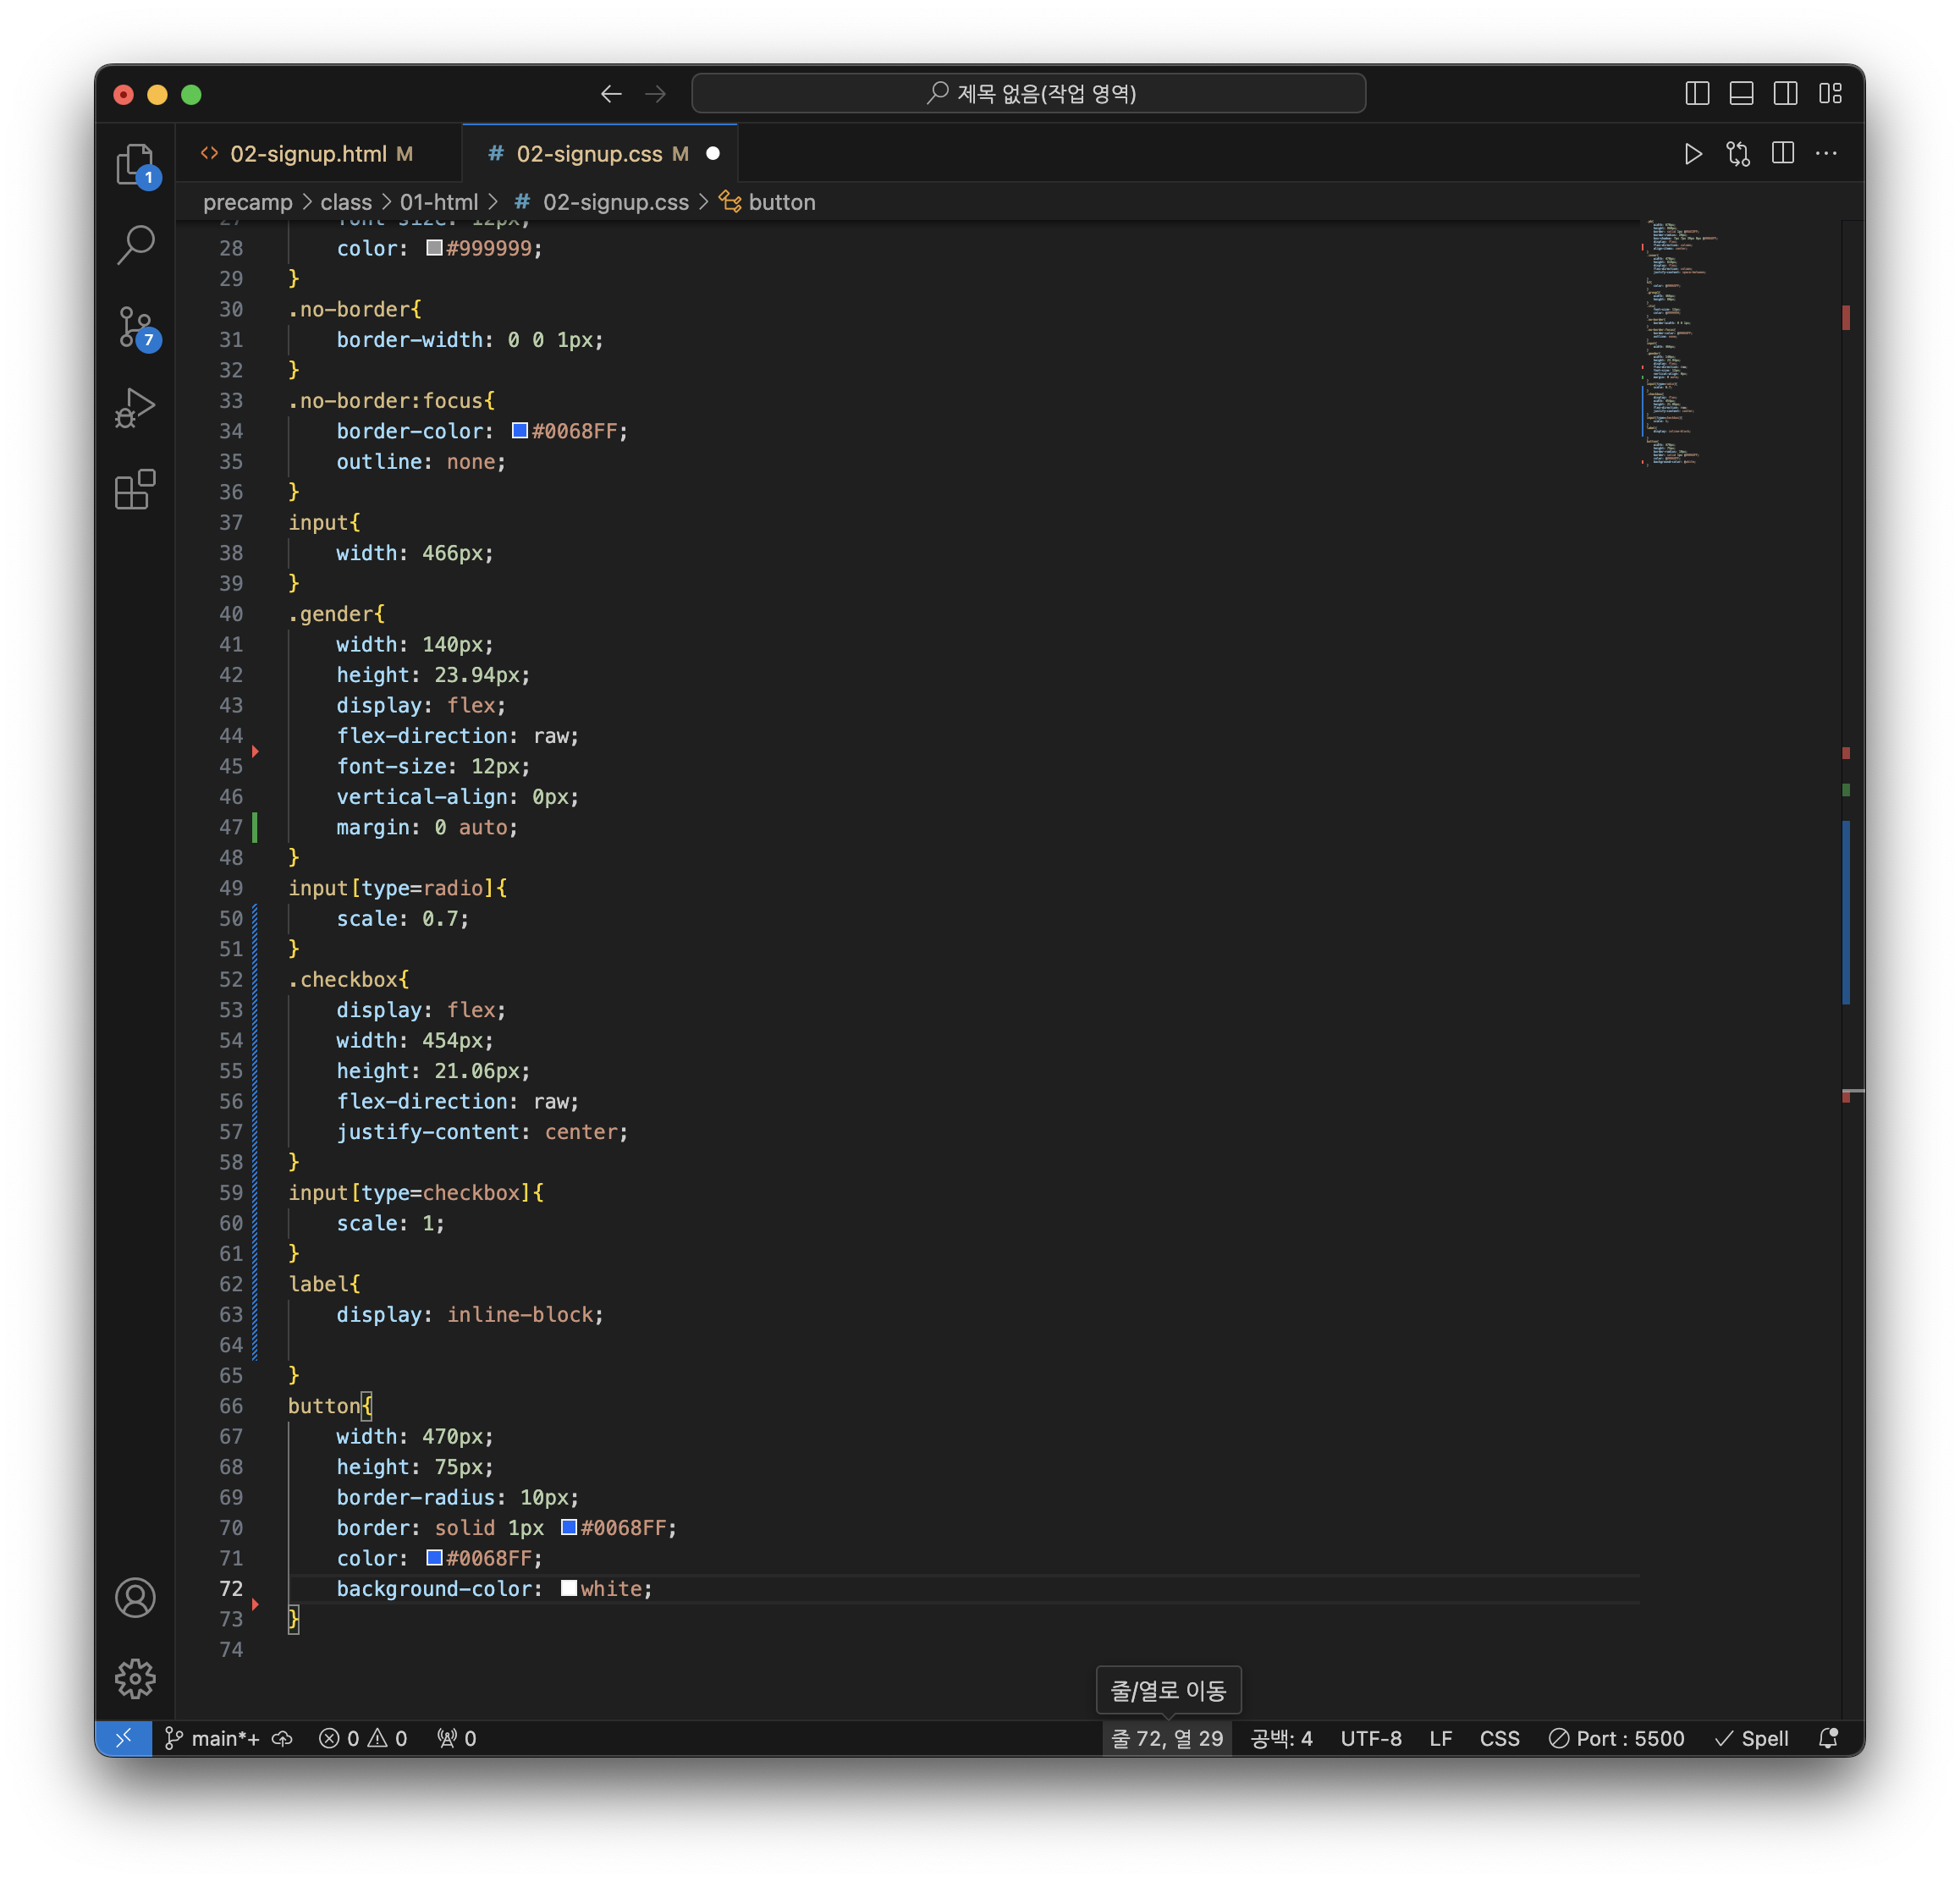Screen dimensions: 1960x1882
Task: Click the 'scale: 0.7' line
Action: tap(403, 918)
